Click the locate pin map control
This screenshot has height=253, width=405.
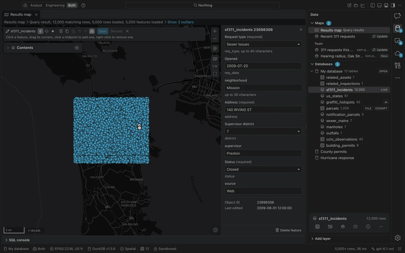click(x=215, y=49)
